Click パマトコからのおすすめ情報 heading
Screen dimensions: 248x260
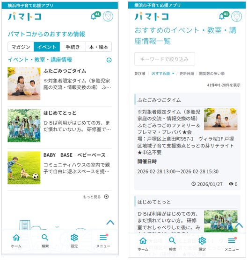[x=46, y=34]
